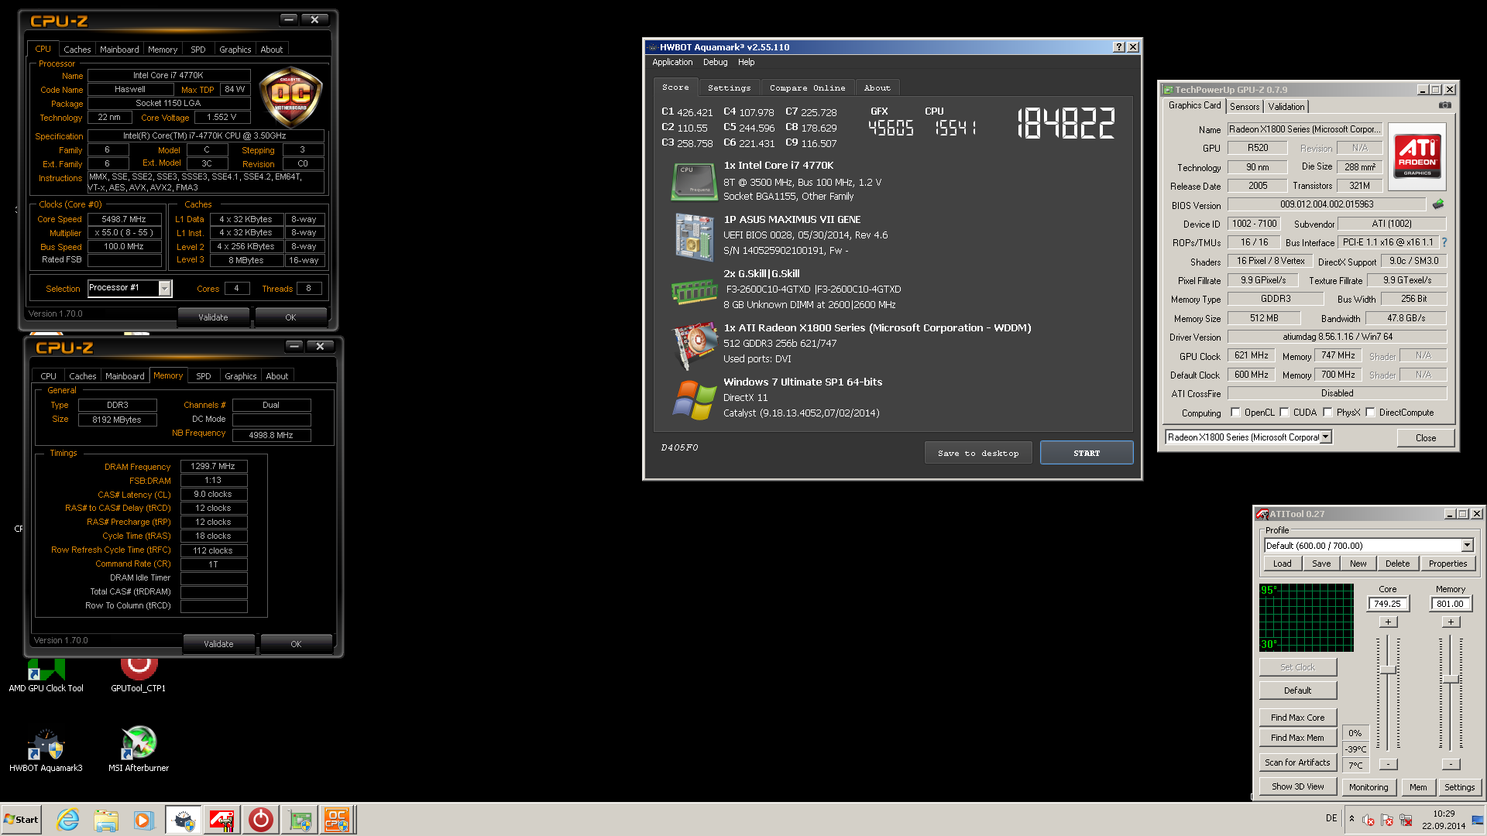Click Scan for Artifacts in ATITool
Screen dimensions: 1487x836
pos(1297,762)
